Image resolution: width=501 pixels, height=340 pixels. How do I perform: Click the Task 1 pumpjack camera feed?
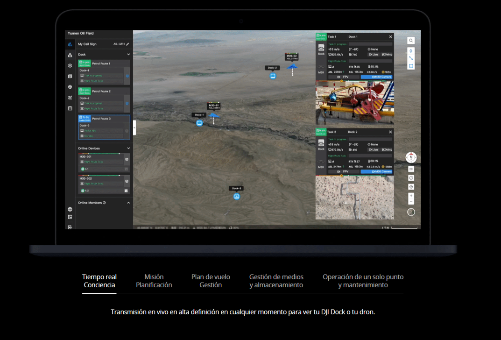coord(354,103)
